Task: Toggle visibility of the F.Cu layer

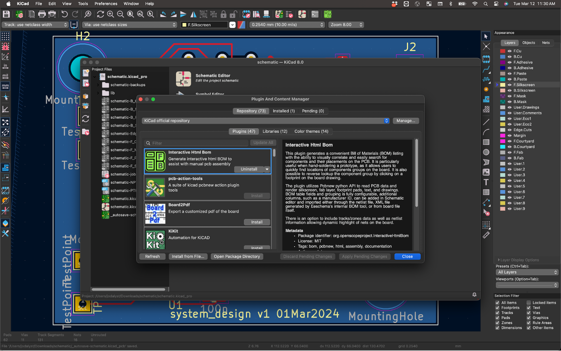Action: pyautogui.click(x=509, y=51)
